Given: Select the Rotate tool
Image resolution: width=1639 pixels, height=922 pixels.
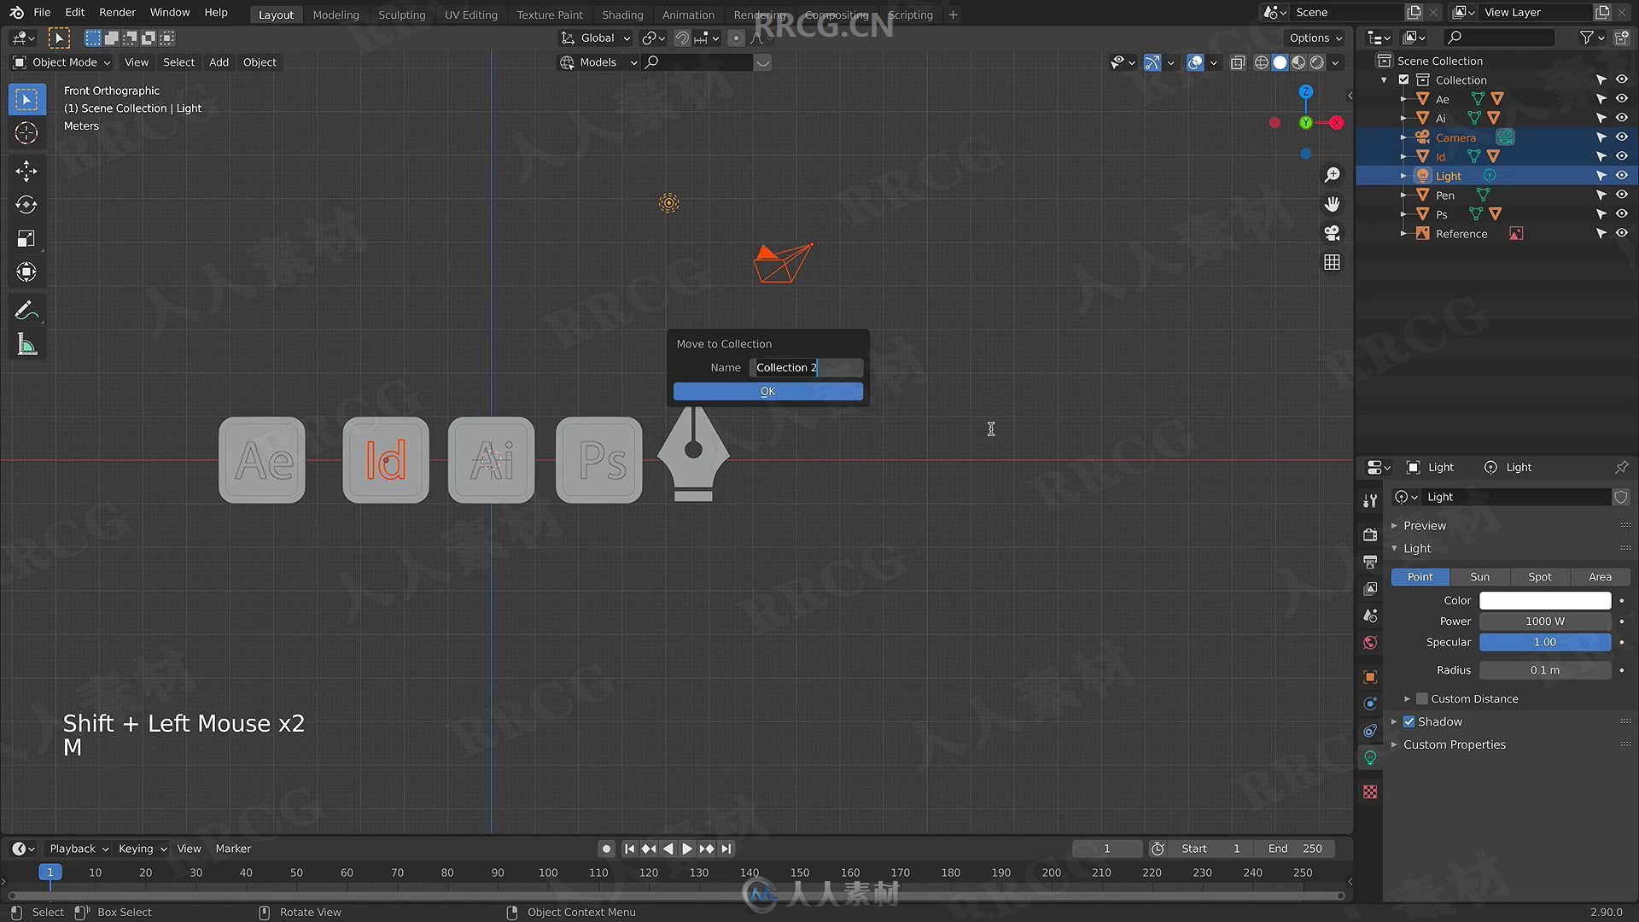Looking at the screenshot, I should coord(26,205).
